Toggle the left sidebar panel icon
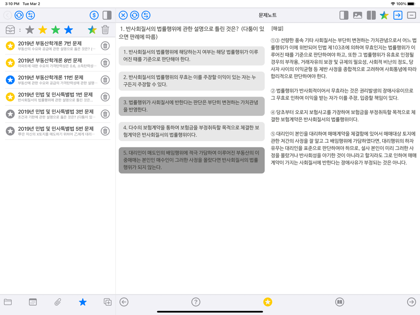420x315 pixels. (107, 15)
